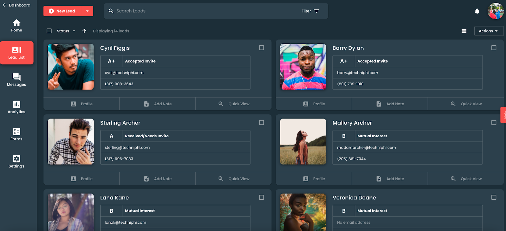Switch to list view layout icon
The width and height of the screenshot is (506, 231).
point(464,31)
